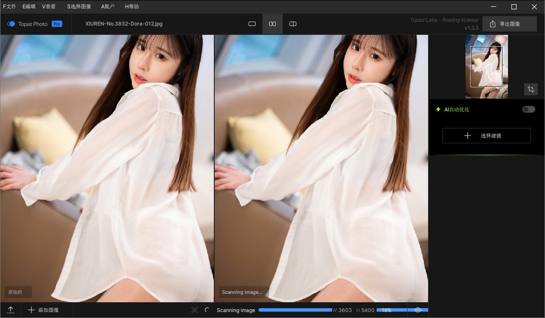This screenshot has width=545, height=318.
Task: Click the auto-focus region icon in status bar
Action: click(x=195, y=310)
